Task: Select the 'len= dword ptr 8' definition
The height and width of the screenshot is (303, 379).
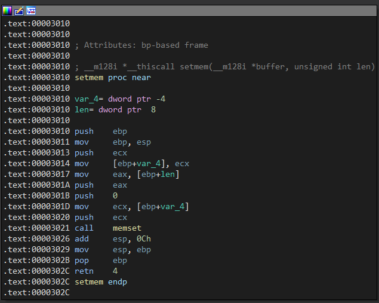Action: click(x=115, y=110)
